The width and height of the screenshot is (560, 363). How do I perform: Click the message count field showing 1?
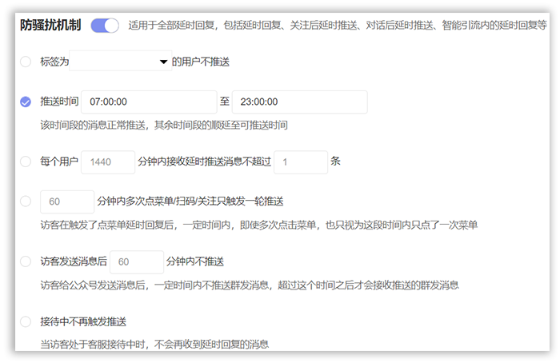click(301, 162)
